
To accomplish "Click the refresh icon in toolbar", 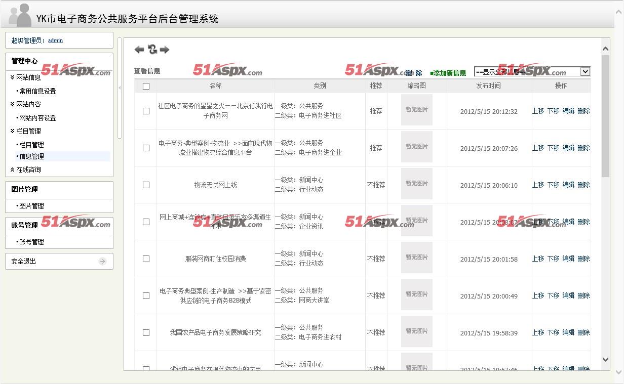I will click(152, 49).
